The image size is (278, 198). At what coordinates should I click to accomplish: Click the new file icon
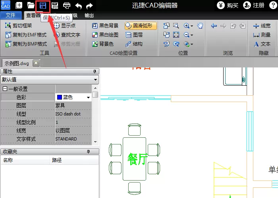point(19,6)
